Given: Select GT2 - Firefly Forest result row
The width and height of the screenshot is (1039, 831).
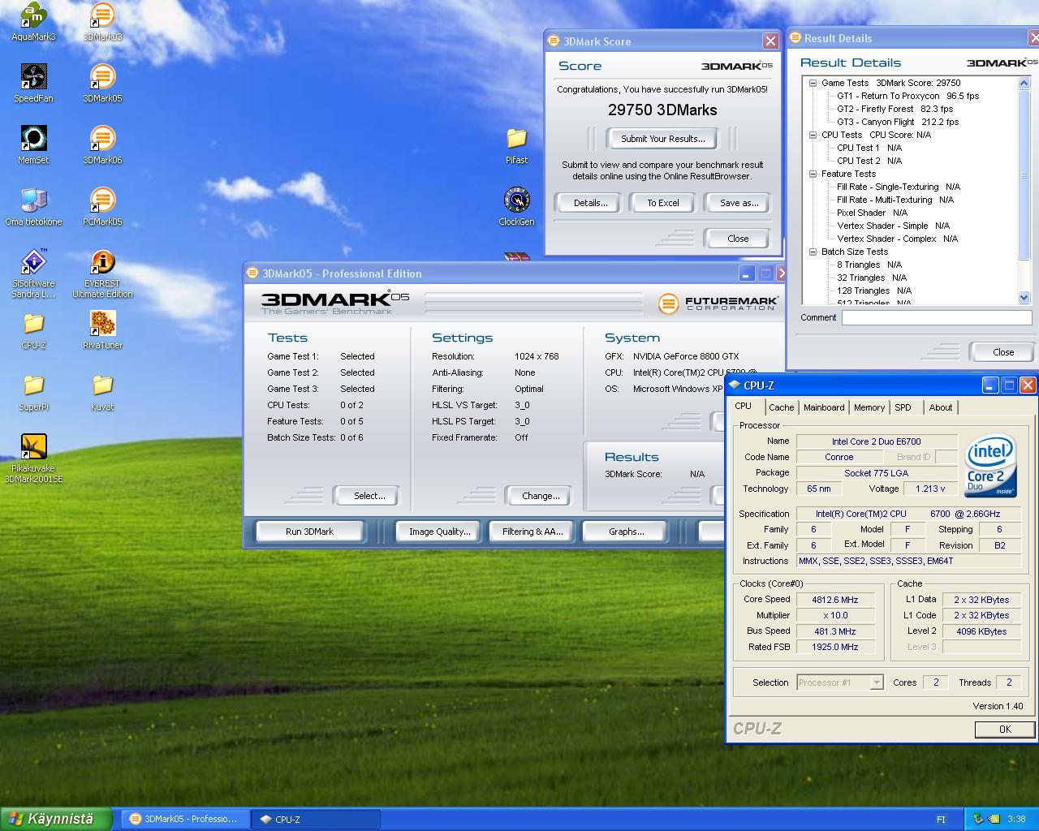Looking at the screenshot, I should tap(895, 109).
